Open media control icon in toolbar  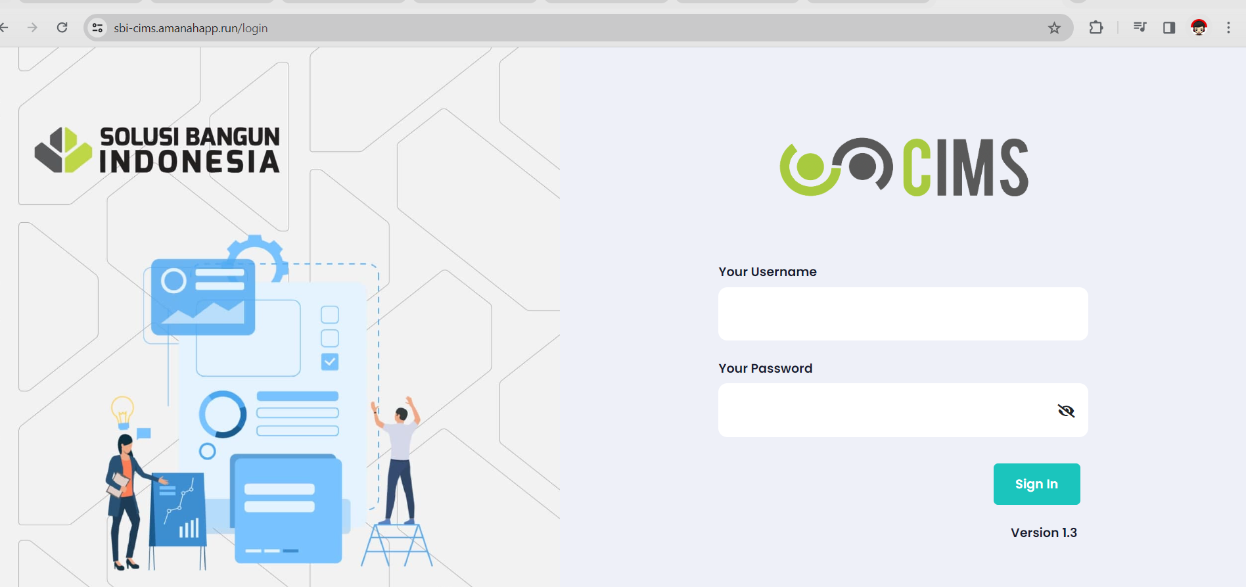pyautogui.click(x=1140, y=28)
